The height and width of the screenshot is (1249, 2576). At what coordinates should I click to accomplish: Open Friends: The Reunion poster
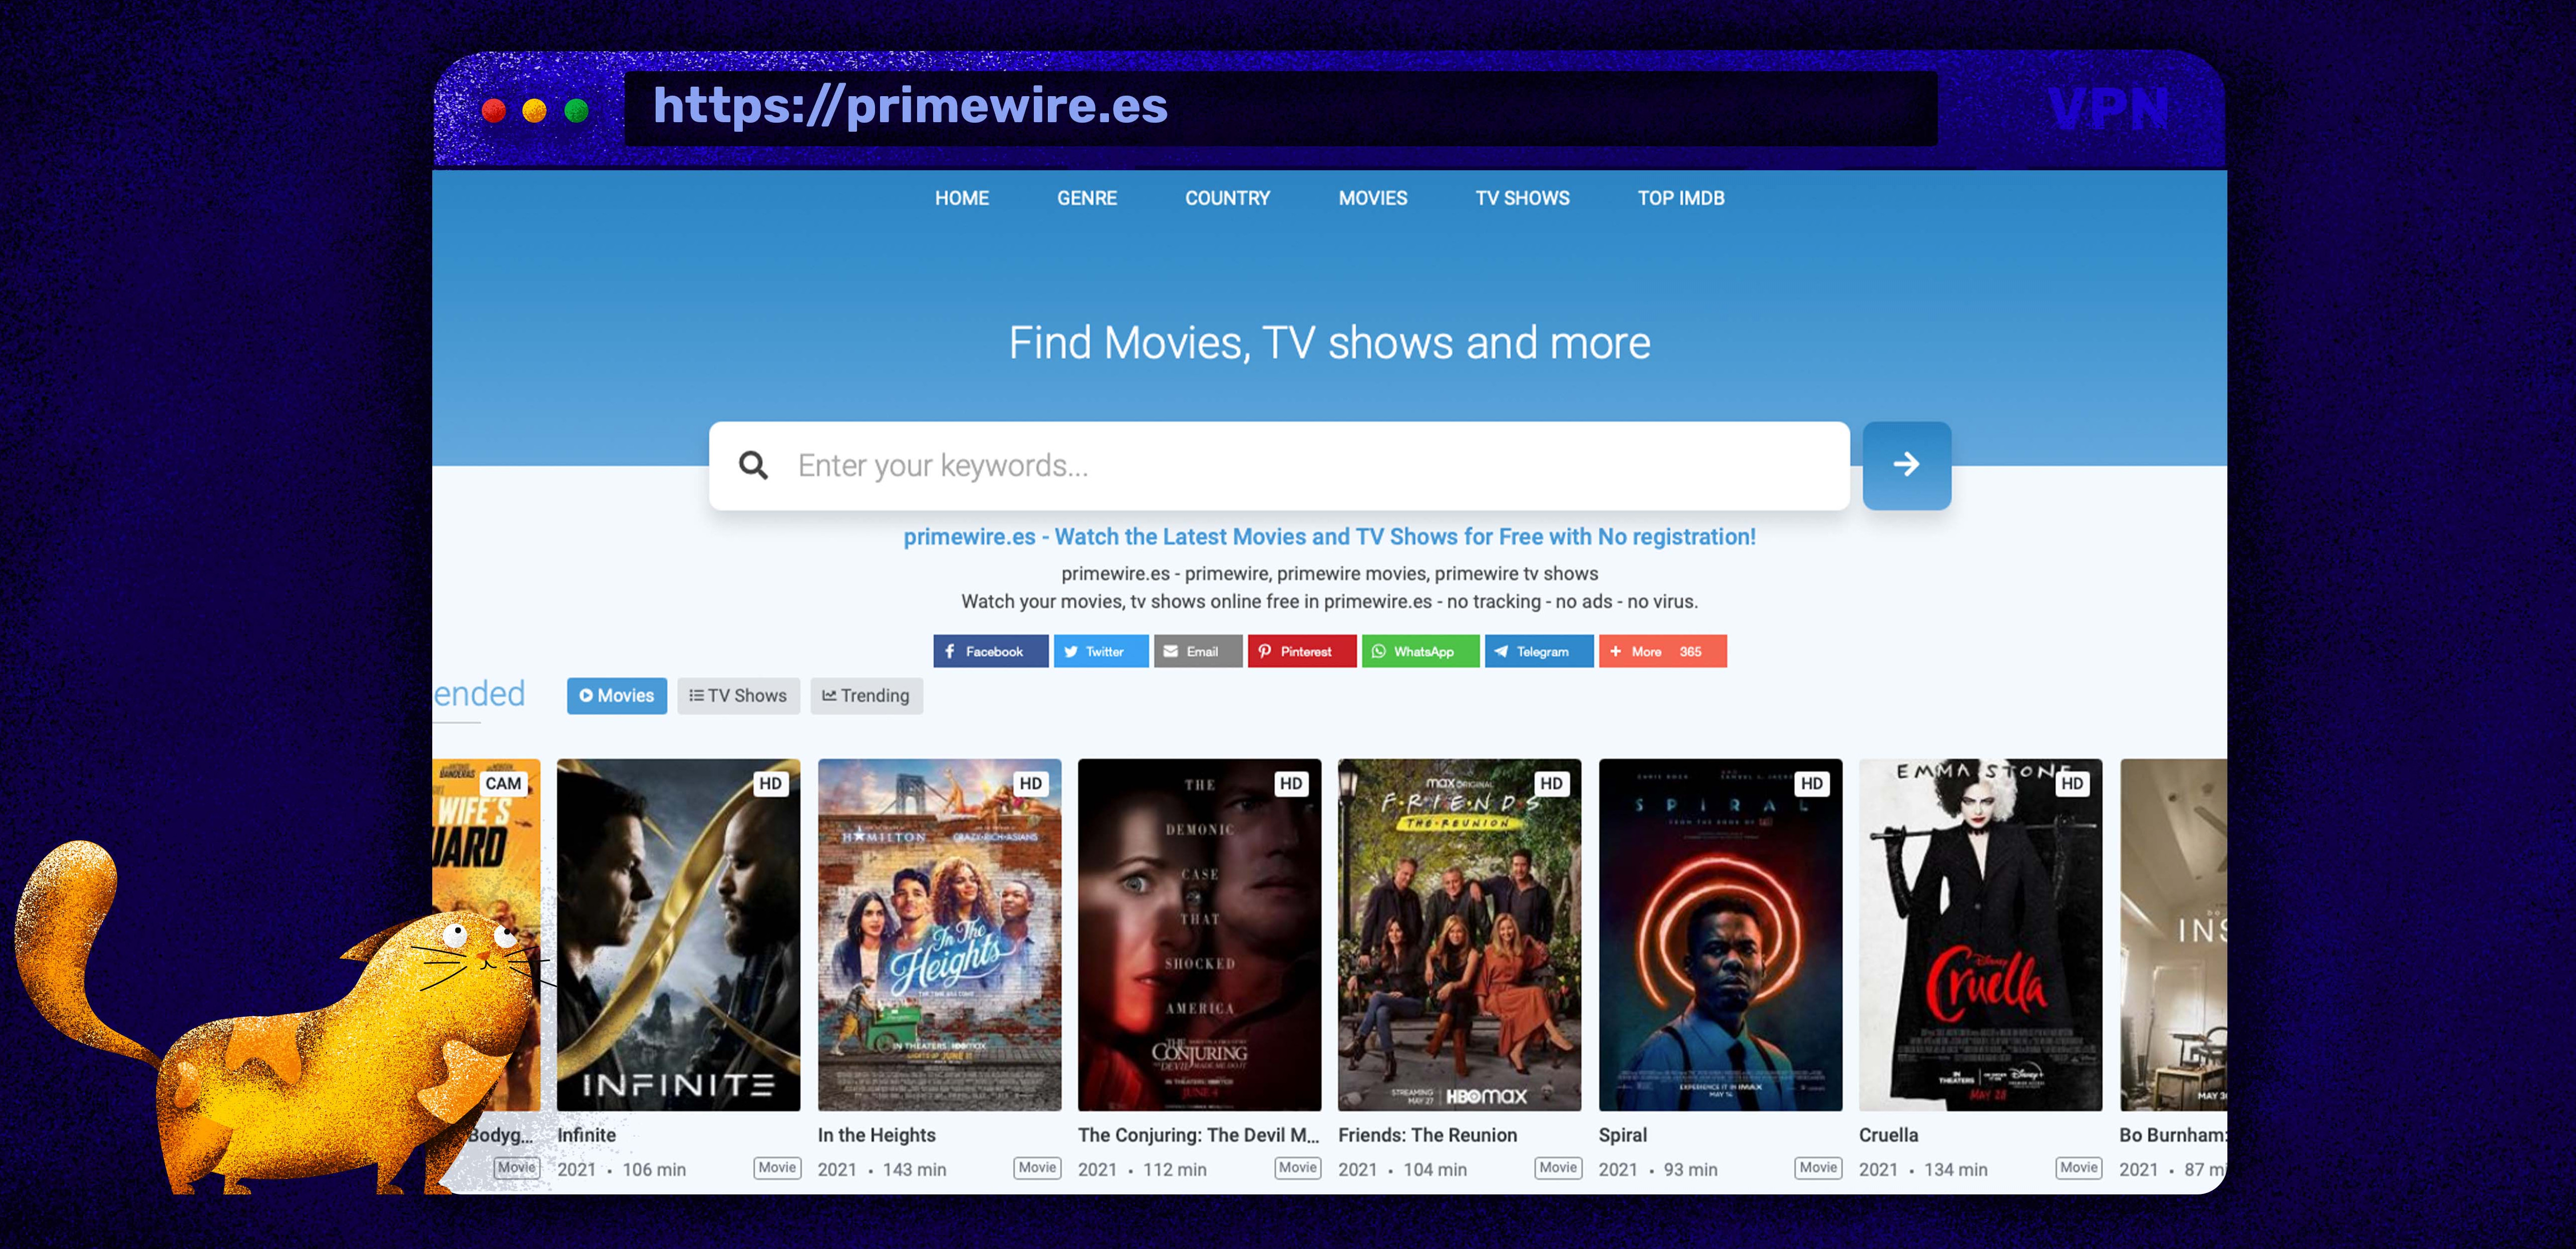[x=1459, y=934]
